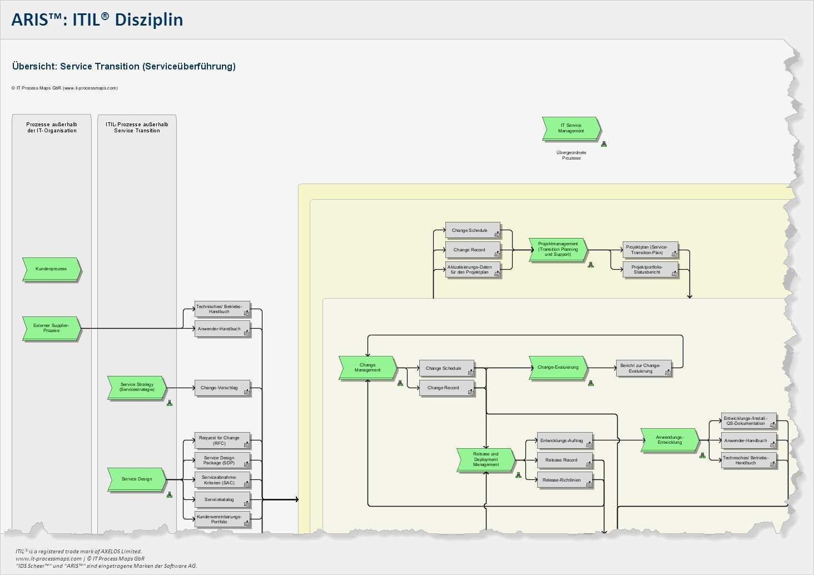Select the Kundenprozess process shape
The height and width of the screenshot is (575, 814).
tap(52, 269)
